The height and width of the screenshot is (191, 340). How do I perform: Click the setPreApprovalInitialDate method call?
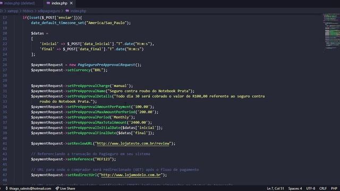point(93,128)
